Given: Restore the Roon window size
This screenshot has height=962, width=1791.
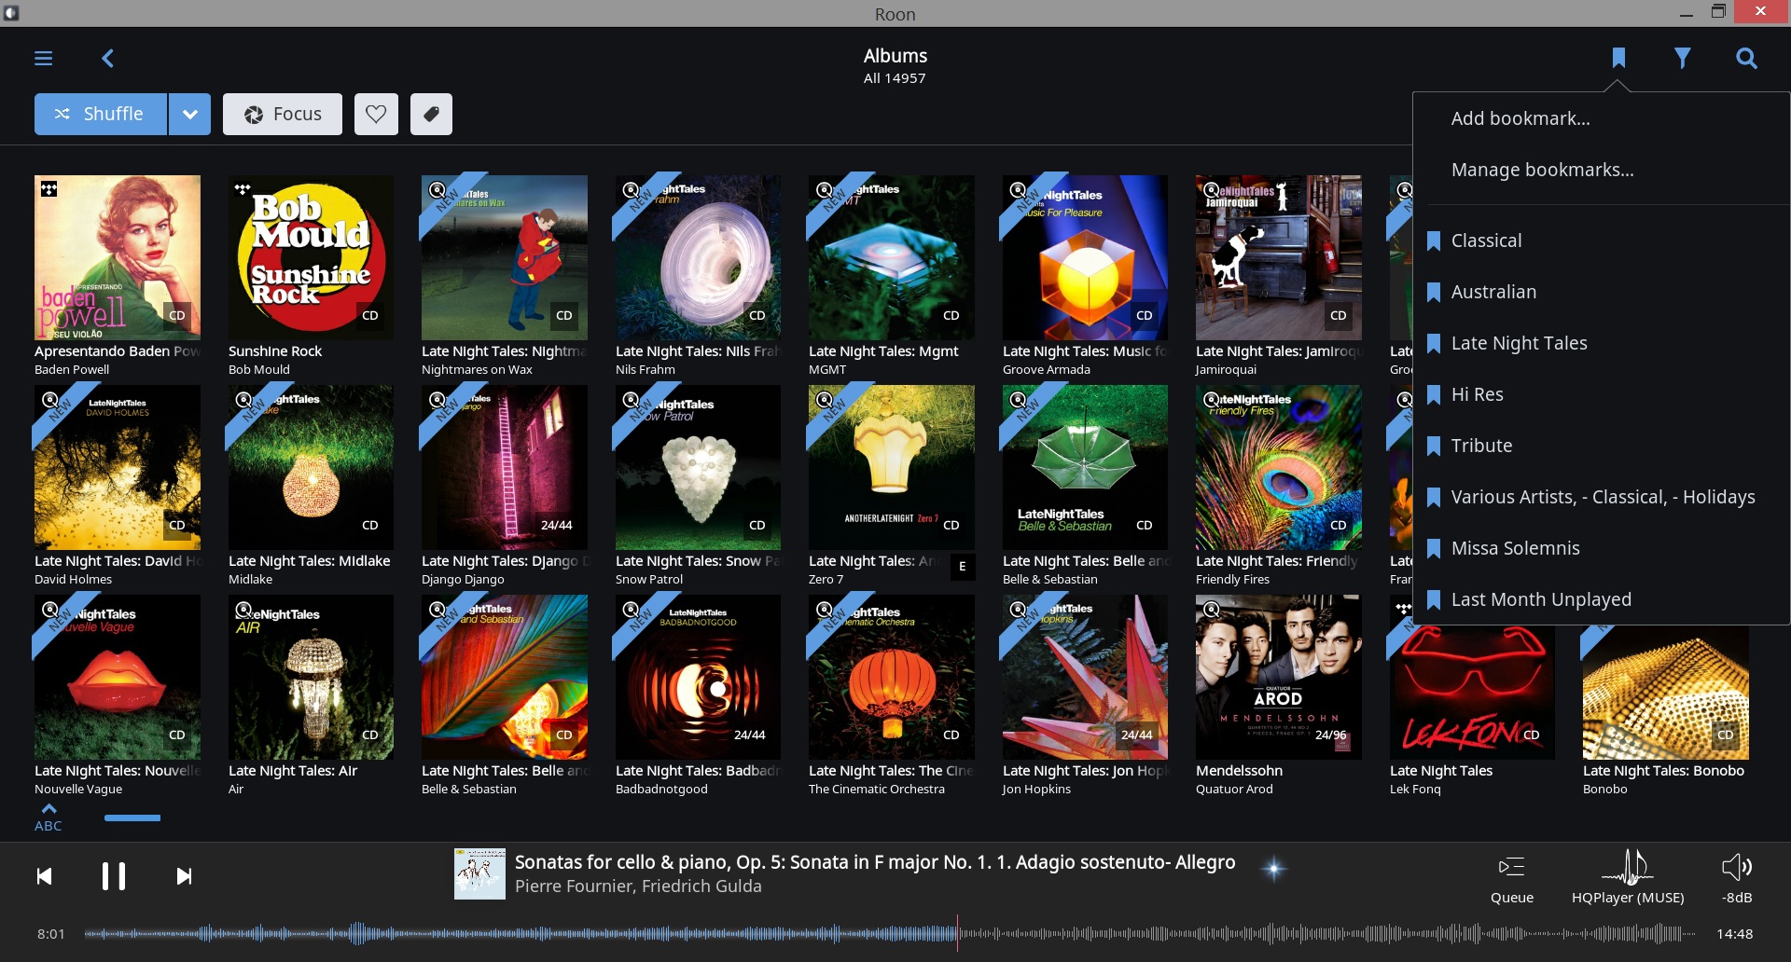Looking at the screenshot, I should [x=1718, y=12].
